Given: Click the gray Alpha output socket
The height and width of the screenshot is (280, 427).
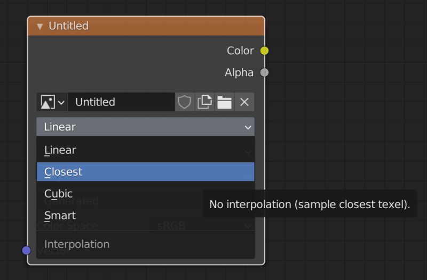Looking at the screenshot, I should (264, 72).
